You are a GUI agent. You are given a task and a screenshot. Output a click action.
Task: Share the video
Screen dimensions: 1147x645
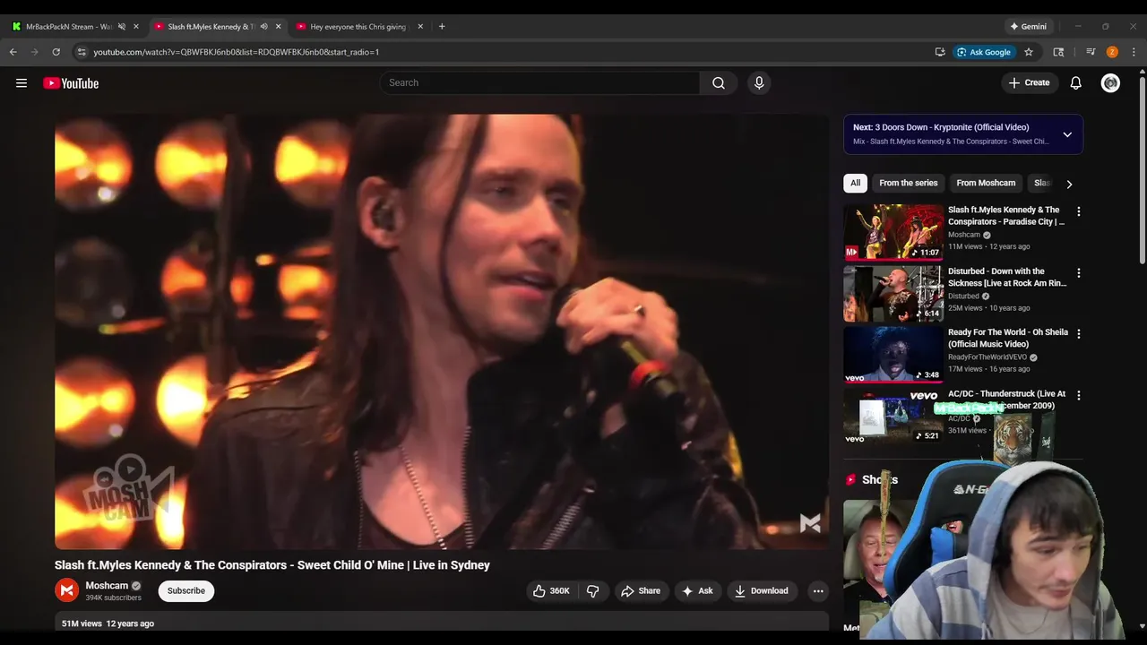[641, 590]
